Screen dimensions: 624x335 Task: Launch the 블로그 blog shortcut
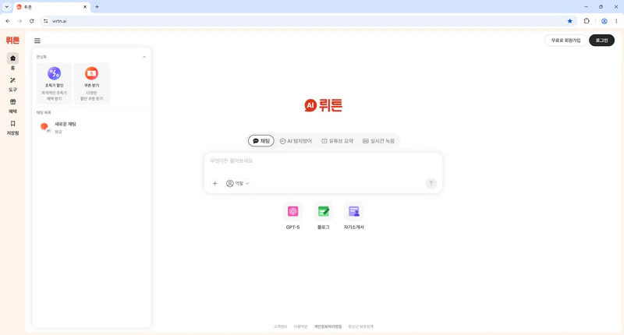coord(323,216)
